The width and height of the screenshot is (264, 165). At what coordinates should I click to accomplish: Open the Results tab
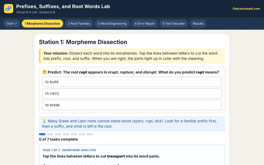(x=198, y=24)
